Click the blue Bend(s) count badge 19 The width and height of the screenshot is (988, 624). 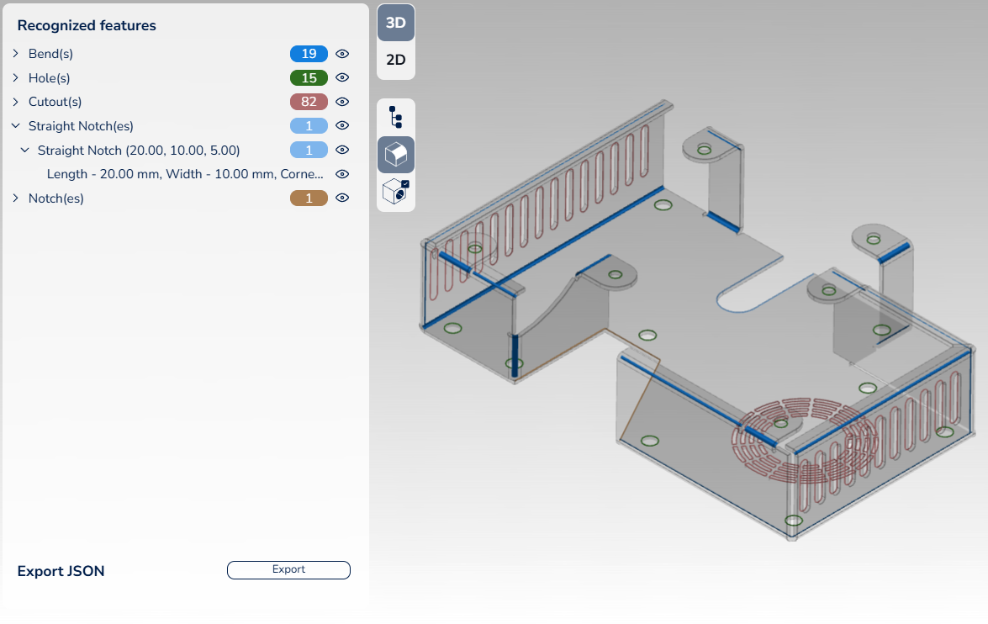309,54
